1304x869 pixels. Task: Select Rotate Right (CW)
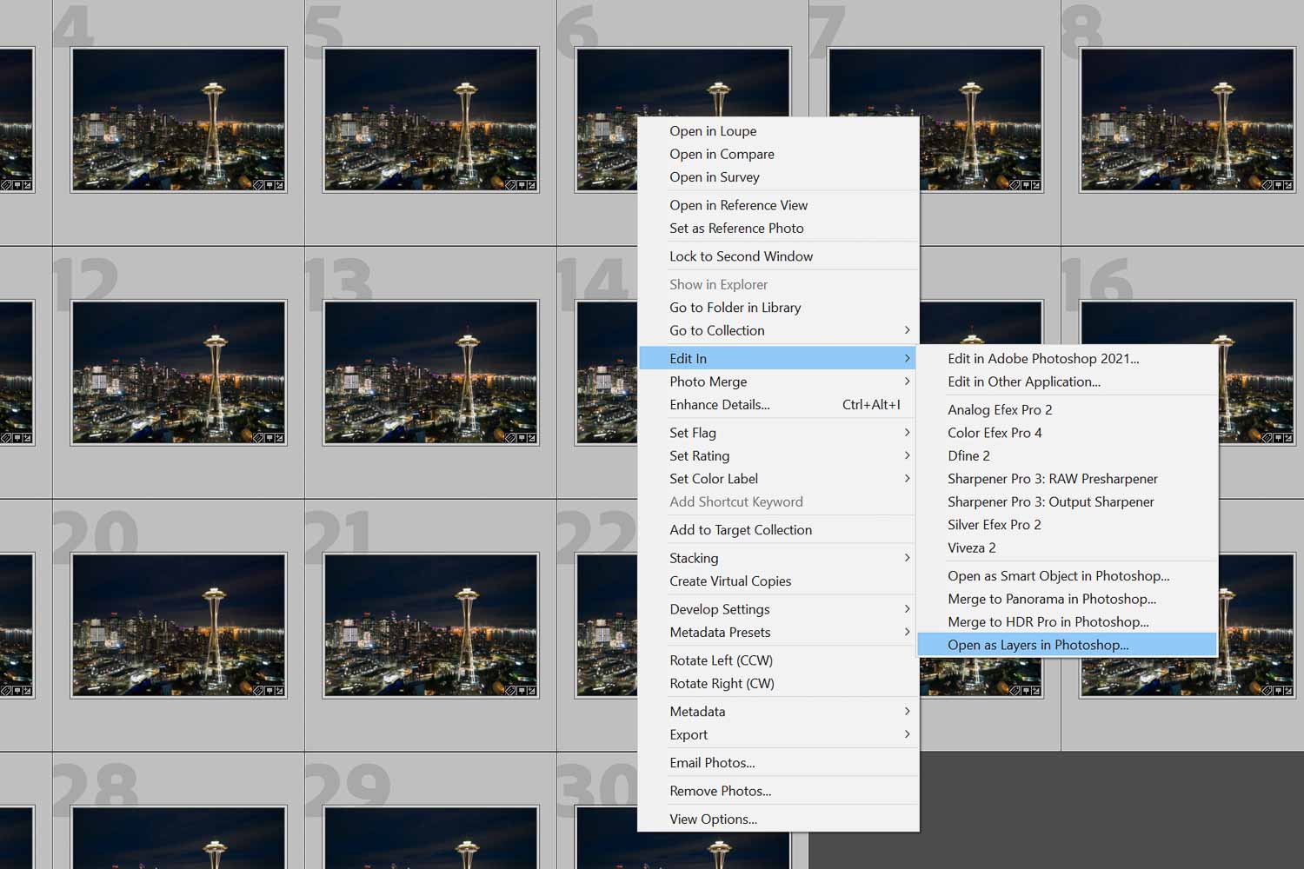(x=778, y=684)
